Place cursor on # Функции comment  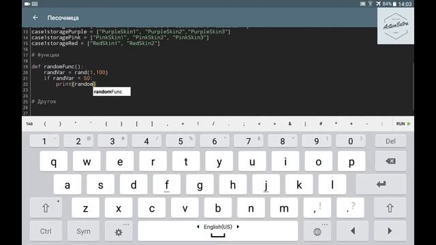[46, 55]
